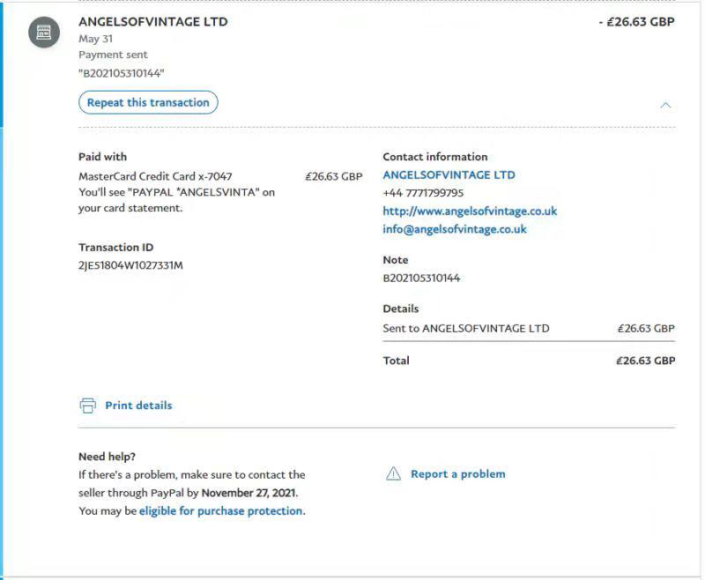Click the header amount - £26.63 GBP
This screenshot has height=580, width=705.
636,22
